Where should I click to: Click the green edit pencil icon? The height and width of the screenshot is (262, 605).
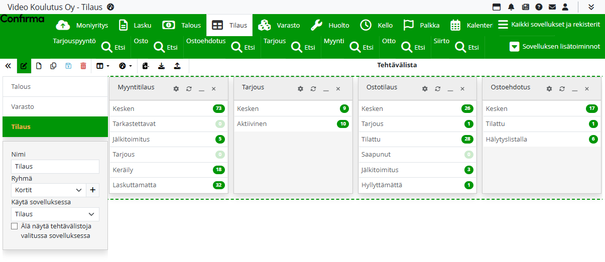point(24,66)
